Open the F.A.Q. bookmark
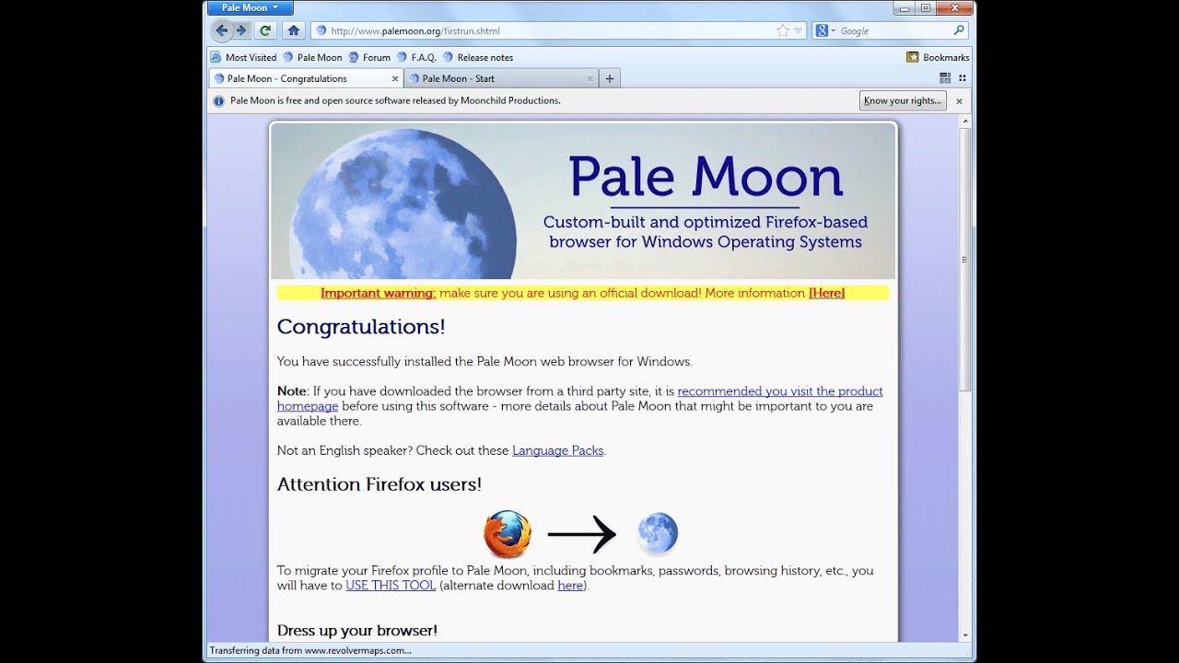1179x663 pixels. (416, 57)
